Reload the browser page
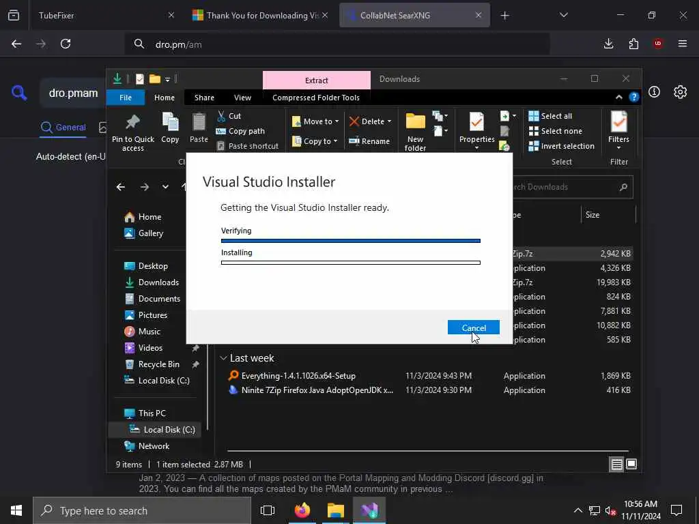Image resolution: width=699 pixels, height=524 pixels. point(66,44)
